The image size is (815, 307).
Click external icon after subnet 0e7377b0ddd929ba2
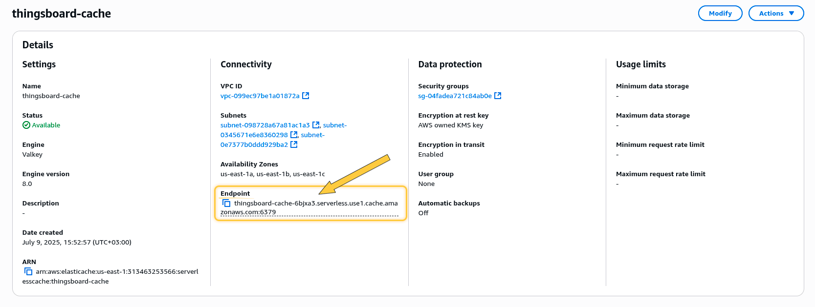coord(294,144)
